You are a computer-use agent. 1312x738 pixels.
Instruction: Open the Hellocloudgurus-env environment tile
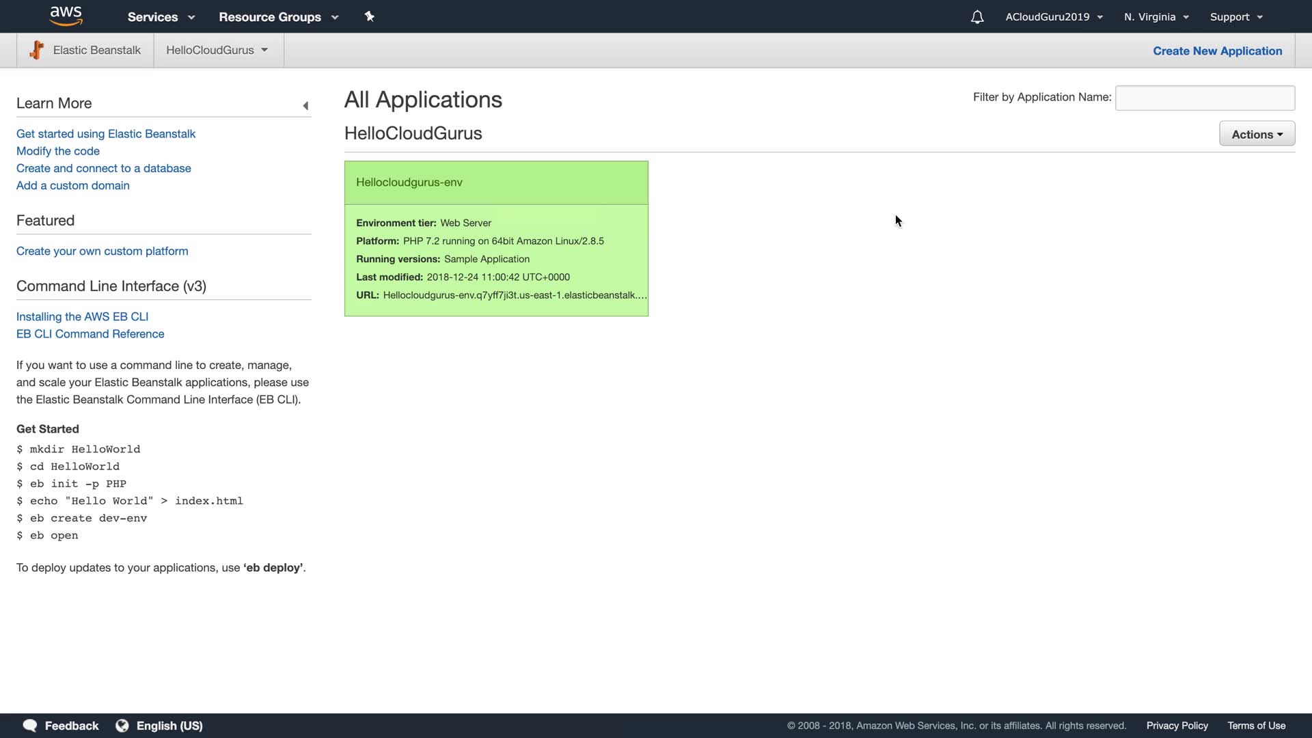409,182
